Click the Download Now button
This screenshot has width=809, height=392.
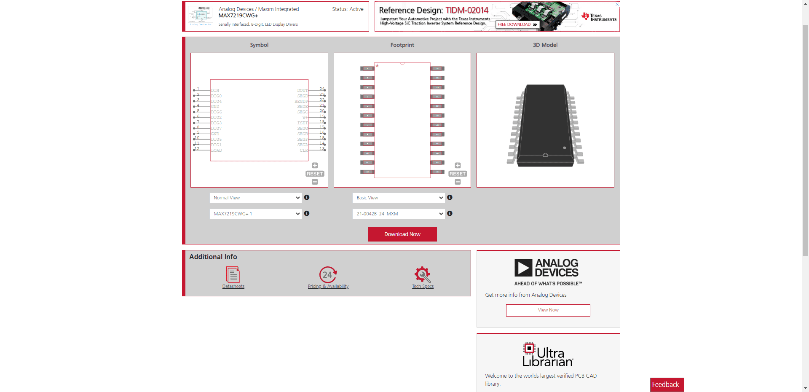[402, 234]
